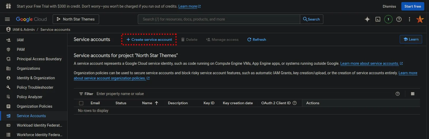Click Create service account button

point(149,39)
